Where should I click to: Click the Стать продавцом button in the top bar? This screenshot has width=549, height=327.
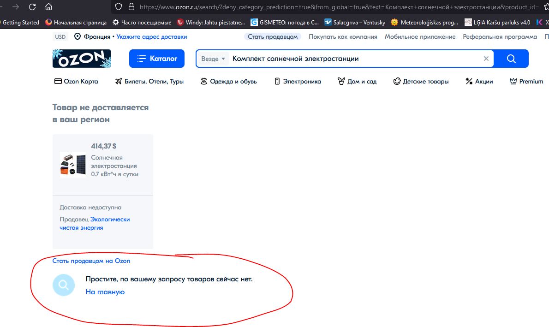[x=273, y=37]
